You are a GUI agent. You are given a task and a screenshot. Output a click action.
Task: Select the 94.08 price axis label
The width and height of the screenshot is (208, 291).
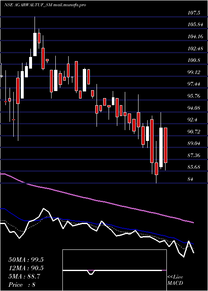(194, 108)
